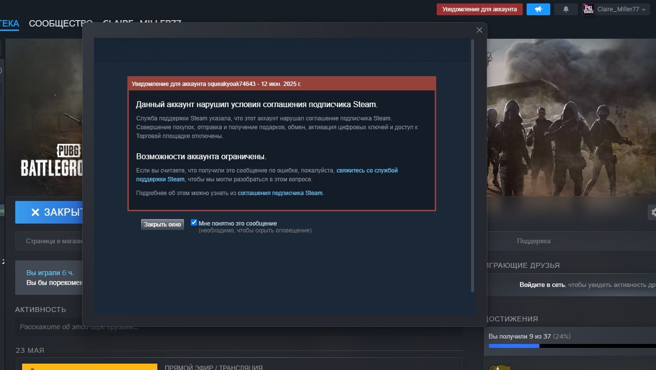Click the АКТИВНОСТЬ section header
The image size is (656, 370).
tap(41, 310)
